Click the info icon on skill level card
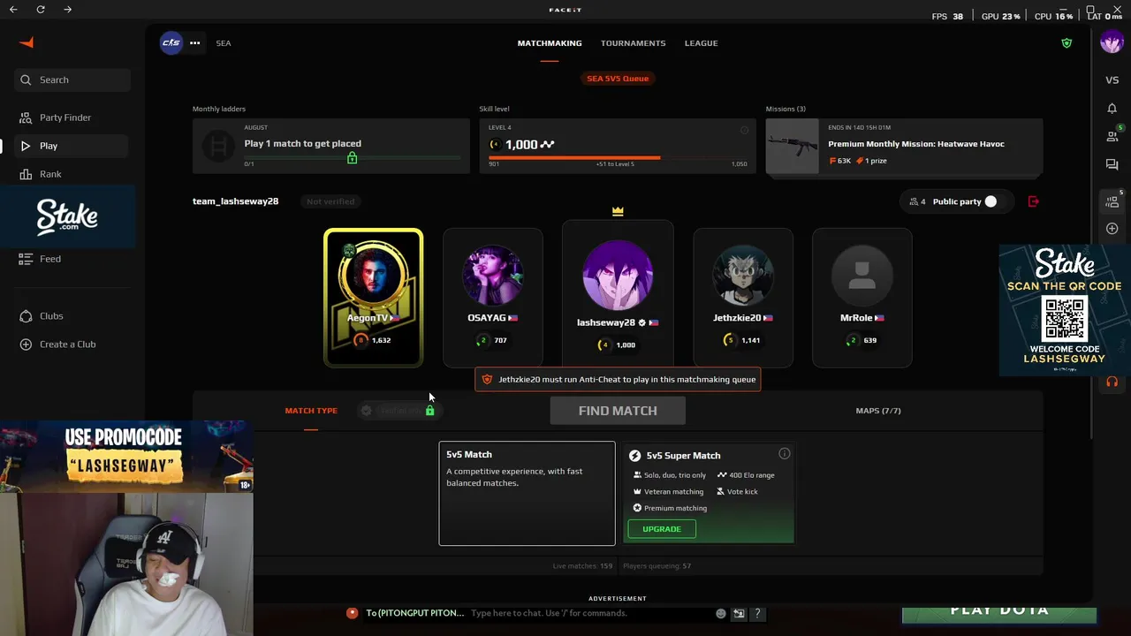The image size is (1131, 636). [x=744, y=131]
